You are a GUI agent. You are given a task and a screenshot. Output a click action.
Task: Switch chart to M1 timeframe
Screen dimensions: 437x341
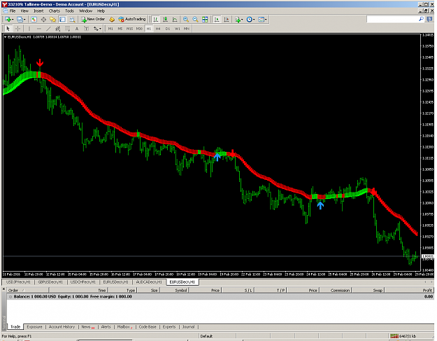pos(110,29)
